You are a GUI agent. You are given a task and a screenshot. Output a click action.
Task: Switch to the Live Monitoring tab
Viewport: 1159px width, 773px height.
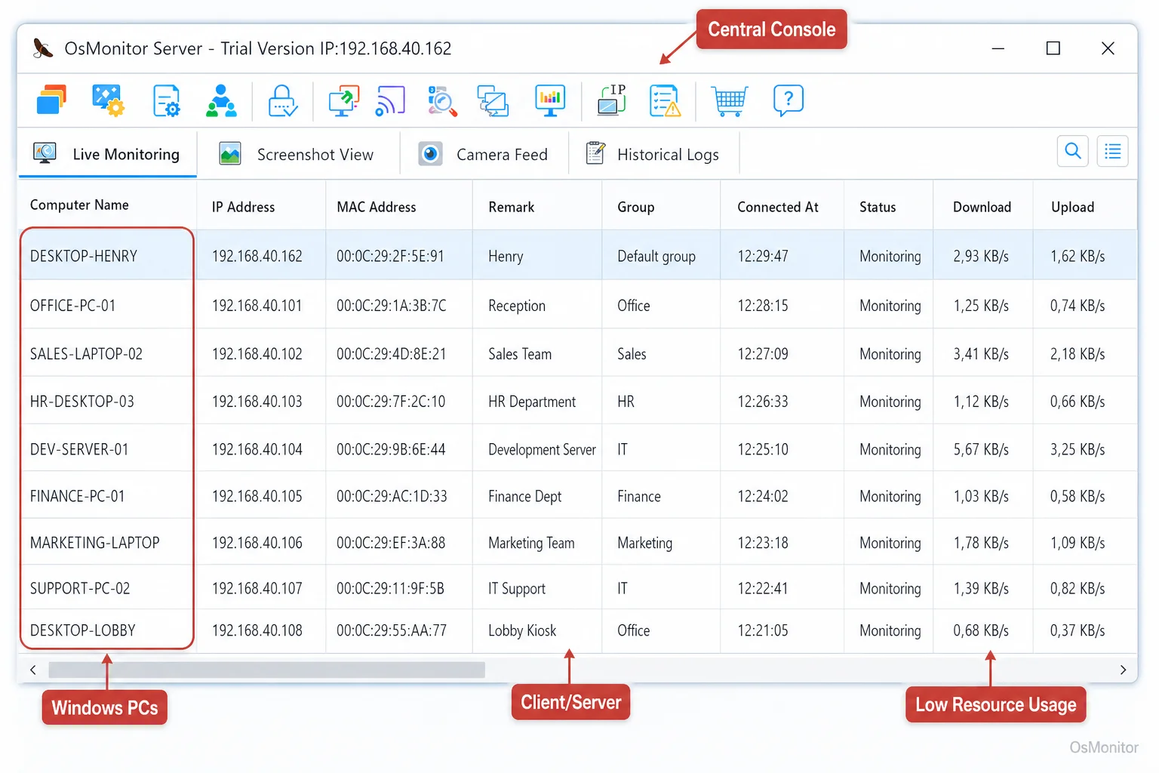[x=107, y=154]
